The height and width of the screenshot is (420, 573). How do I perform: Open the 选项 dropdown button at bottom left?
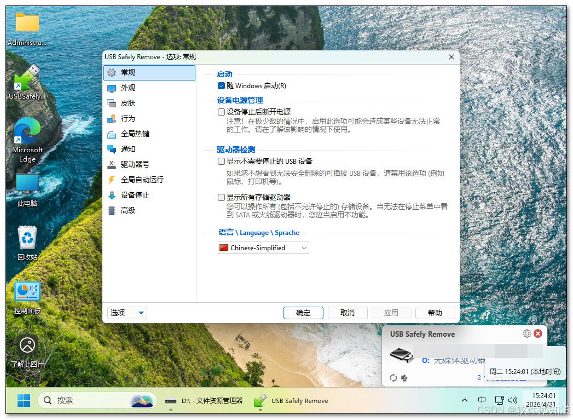coord(127,313)
